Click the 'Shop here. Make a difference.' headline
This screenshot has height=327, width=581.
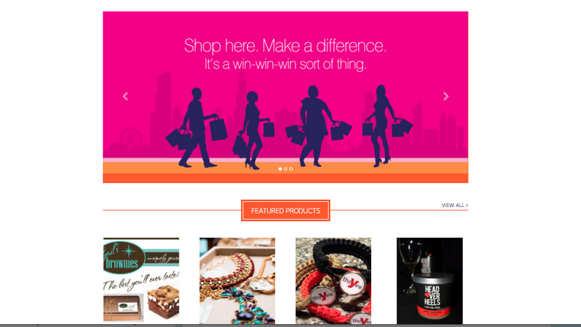pyautogui.click(x=285, y=46)
